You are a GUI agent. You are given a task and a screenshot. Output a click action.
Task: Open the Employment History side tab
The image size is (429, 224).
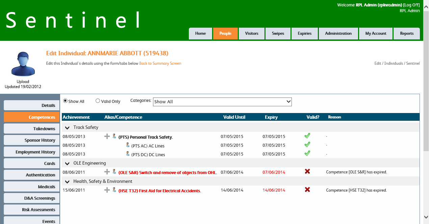click(32, 152)
